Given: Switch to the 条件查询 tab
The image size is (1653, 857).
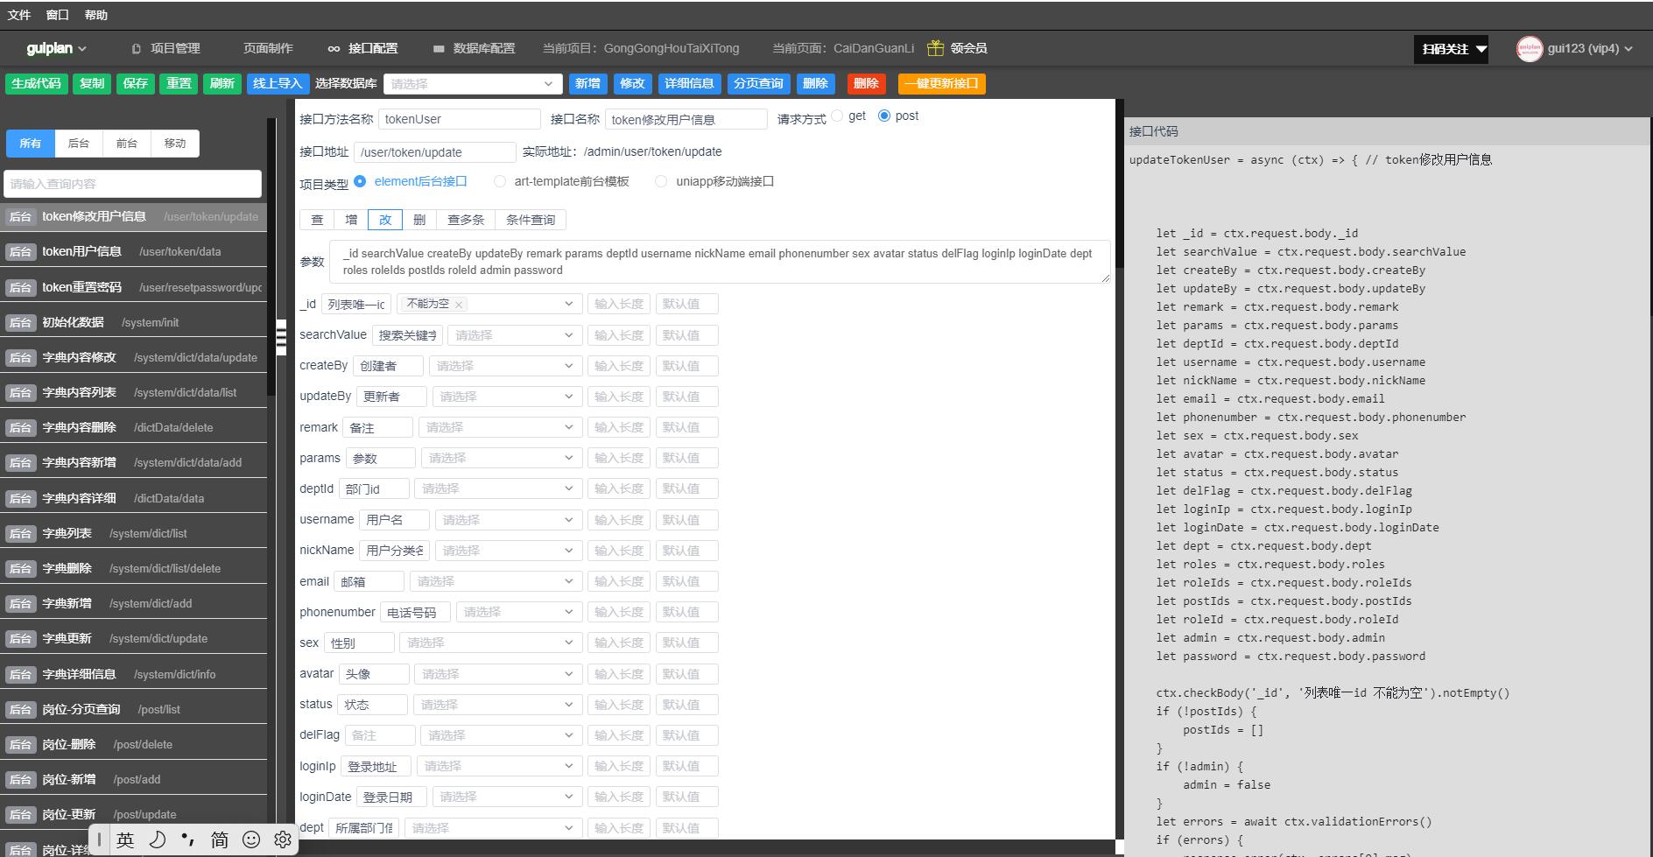Looking at the screenshot, I should (530, 220).
